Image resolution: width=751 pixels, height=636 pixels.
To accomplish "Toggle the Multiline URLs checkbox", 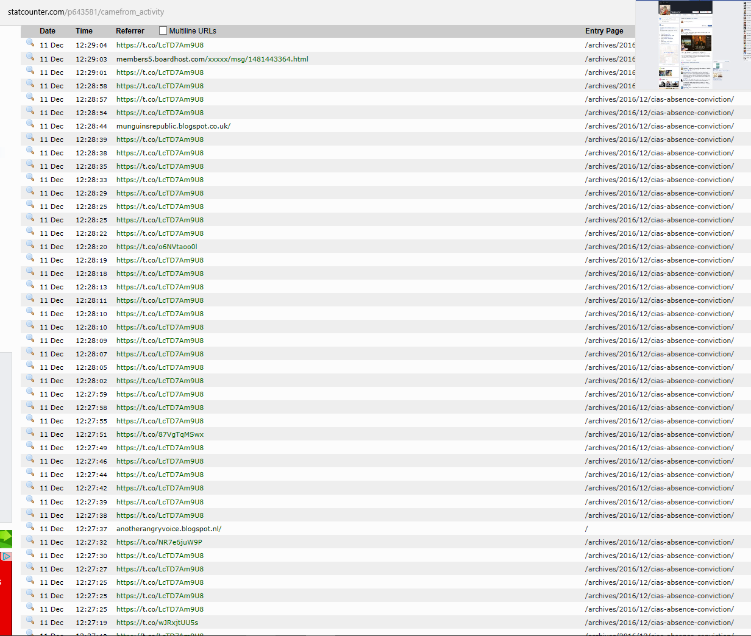I will click(x=163, y=30).
